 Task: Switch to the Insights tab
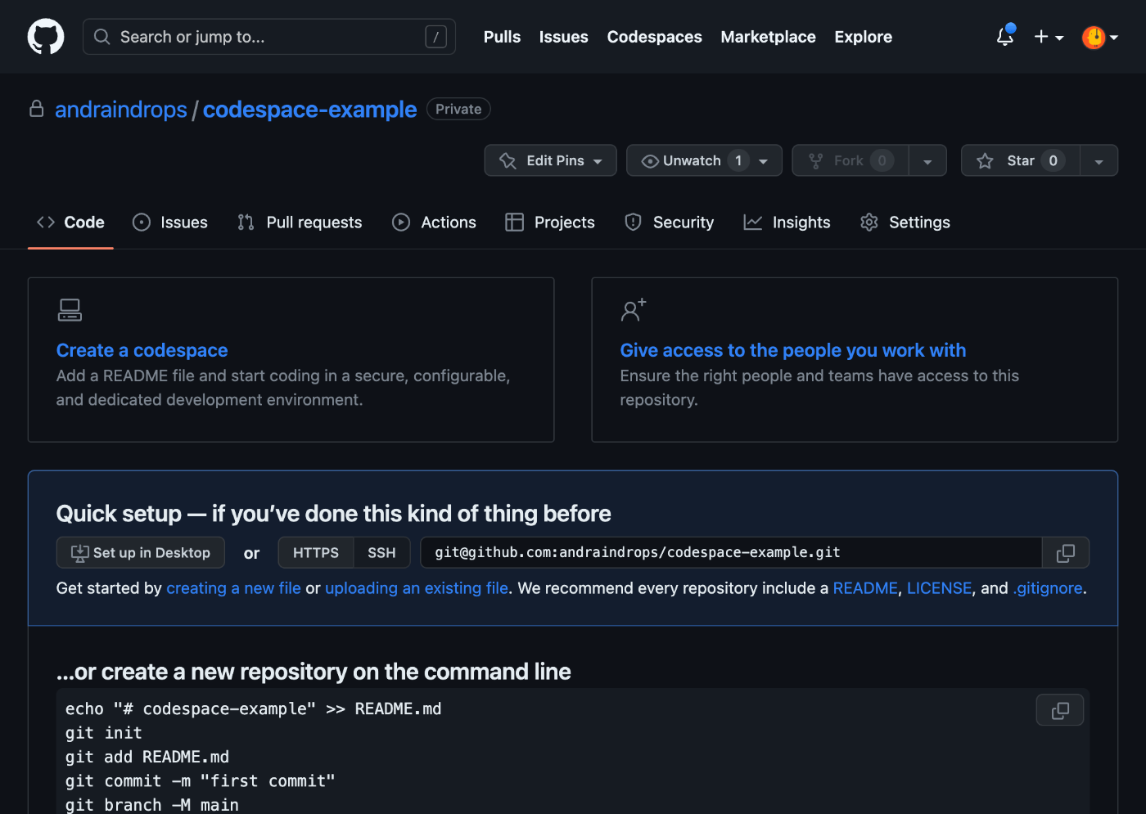pos(787,223)
